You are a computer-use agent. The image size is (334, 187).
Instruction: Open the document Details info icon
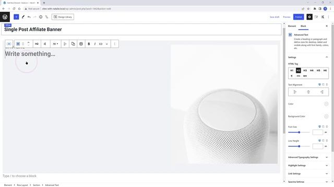tap(41, 17)
